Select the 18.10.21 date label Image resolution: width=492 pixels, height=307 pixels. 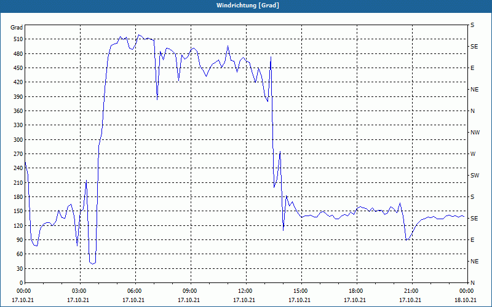tap(466, 300)
